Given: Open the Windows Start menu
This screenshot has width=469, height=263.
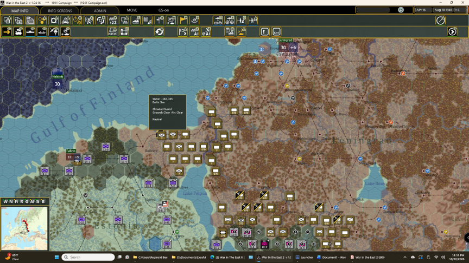Looking at the screenshot, I should coord(56,257).
